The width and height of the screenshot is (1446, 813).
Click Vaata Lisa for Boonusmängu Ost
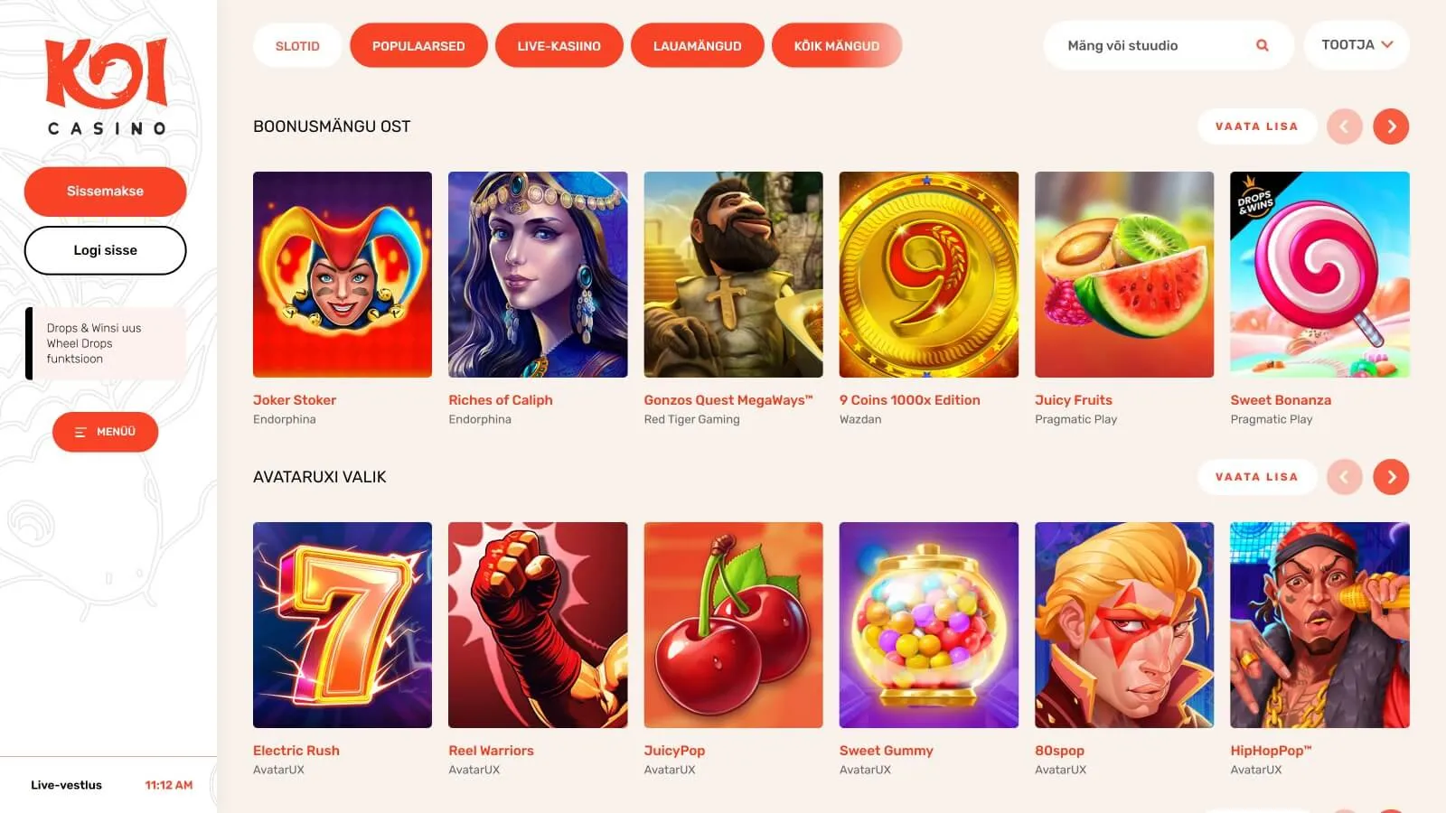tap(1256, 126)
